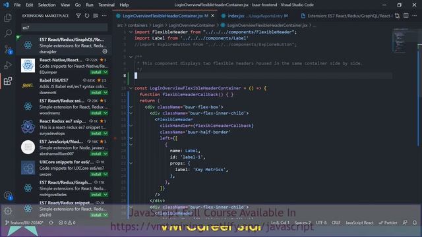Click the feedback icon in status bar

(x=405, y=223)
